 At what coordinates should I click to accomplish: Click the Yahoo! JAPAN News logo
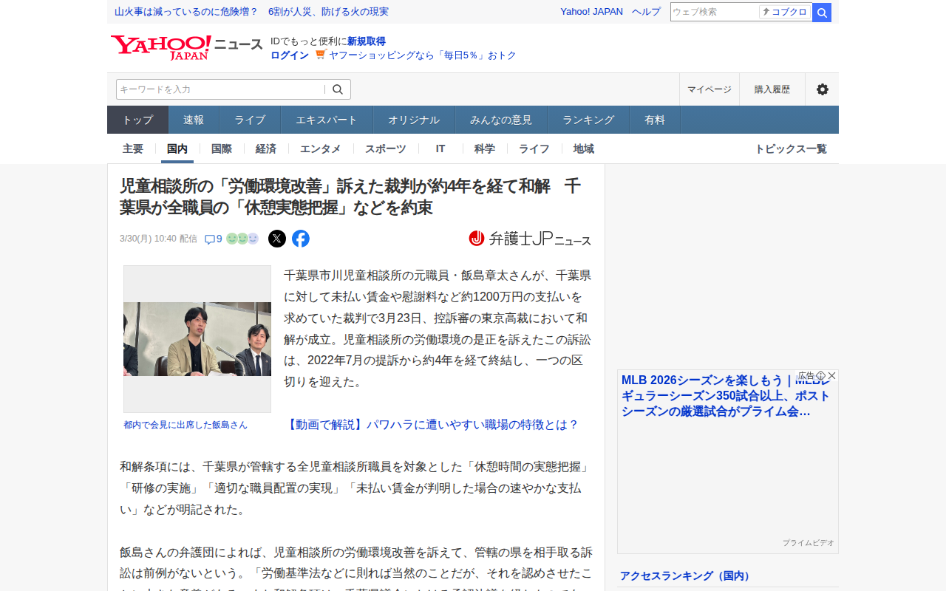[x=186, y=47]
